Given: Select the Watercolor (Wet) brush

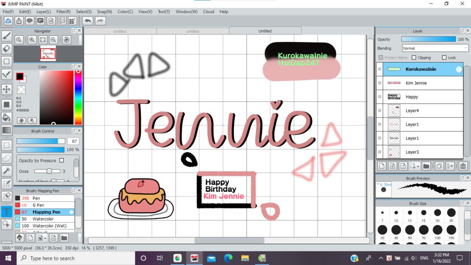Looking at the screenshot, I should coord(45,225).
